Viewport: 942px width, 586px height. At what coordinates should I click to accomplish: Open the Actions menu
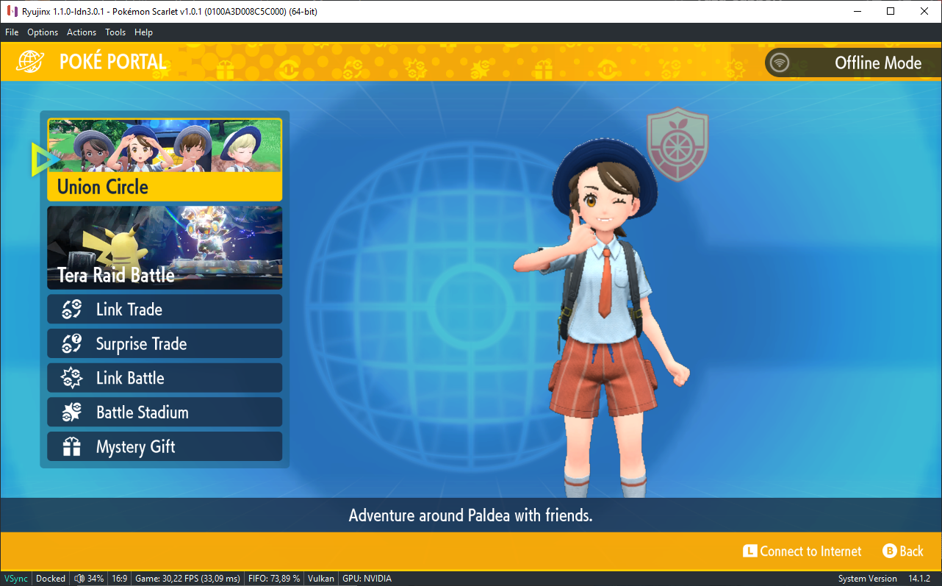pos(82,32)
